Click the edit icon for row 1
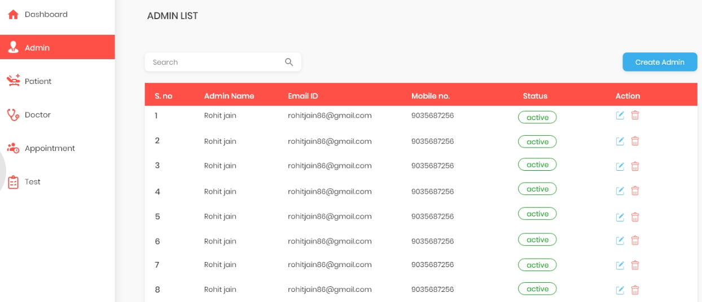 [620, 116]
